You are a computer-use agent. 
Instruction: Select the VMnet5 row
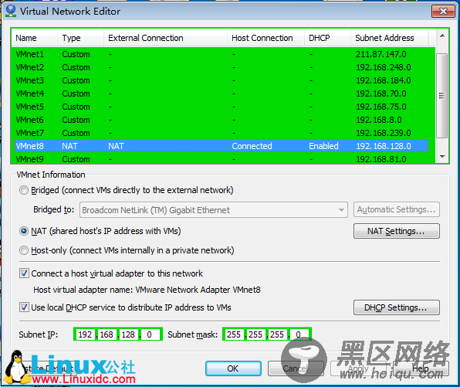[x=222, y=107]
